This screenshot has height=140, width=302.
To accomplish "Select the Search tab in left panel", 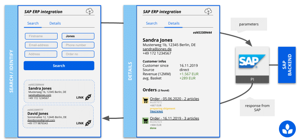I will pyautogui.click(x=33, y=23).
